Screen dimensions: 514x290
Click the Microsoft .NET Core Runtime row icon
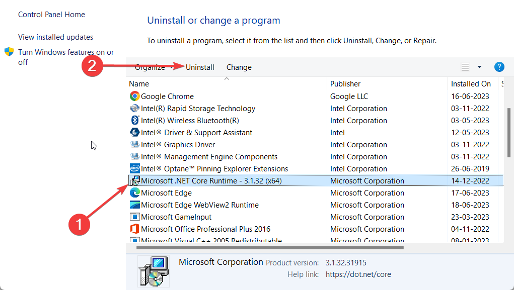(135, 180)
